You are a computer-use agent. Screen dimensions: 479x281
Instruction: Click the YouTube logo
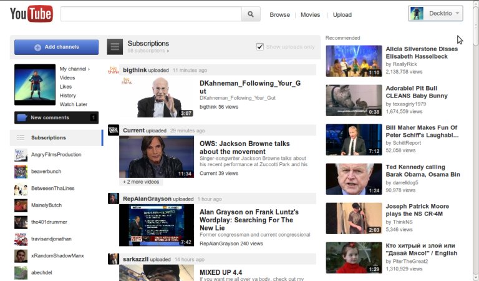pyautogui.click(x=31, y=14)
